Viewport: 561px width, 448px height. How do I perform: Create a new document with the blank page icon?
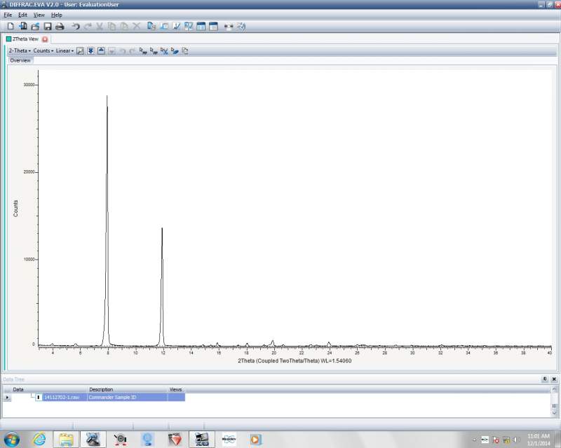(11, 26)
